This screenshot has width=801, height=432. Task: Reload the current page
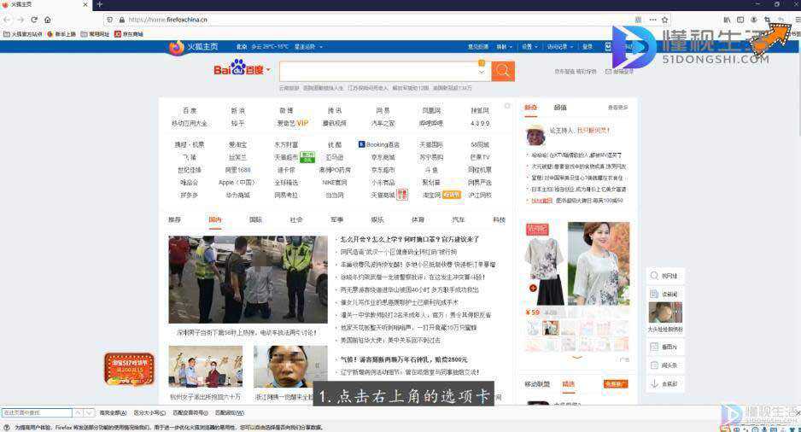[x=33, y=20]
